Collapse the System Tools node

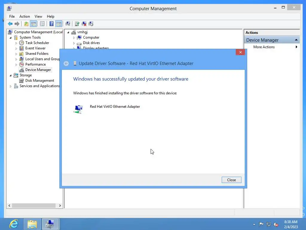10,37
